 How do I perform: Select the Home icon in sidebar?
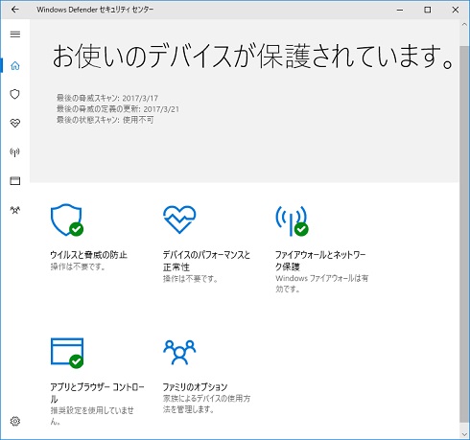[15, 65]
